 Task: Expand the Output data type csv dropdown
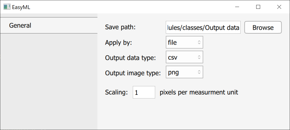coord(184,57)
